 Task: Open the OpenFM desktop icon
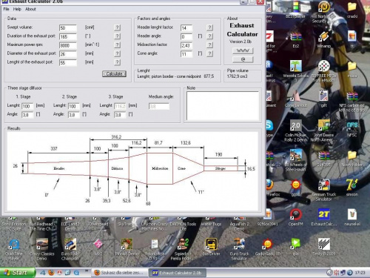[295, 217]
